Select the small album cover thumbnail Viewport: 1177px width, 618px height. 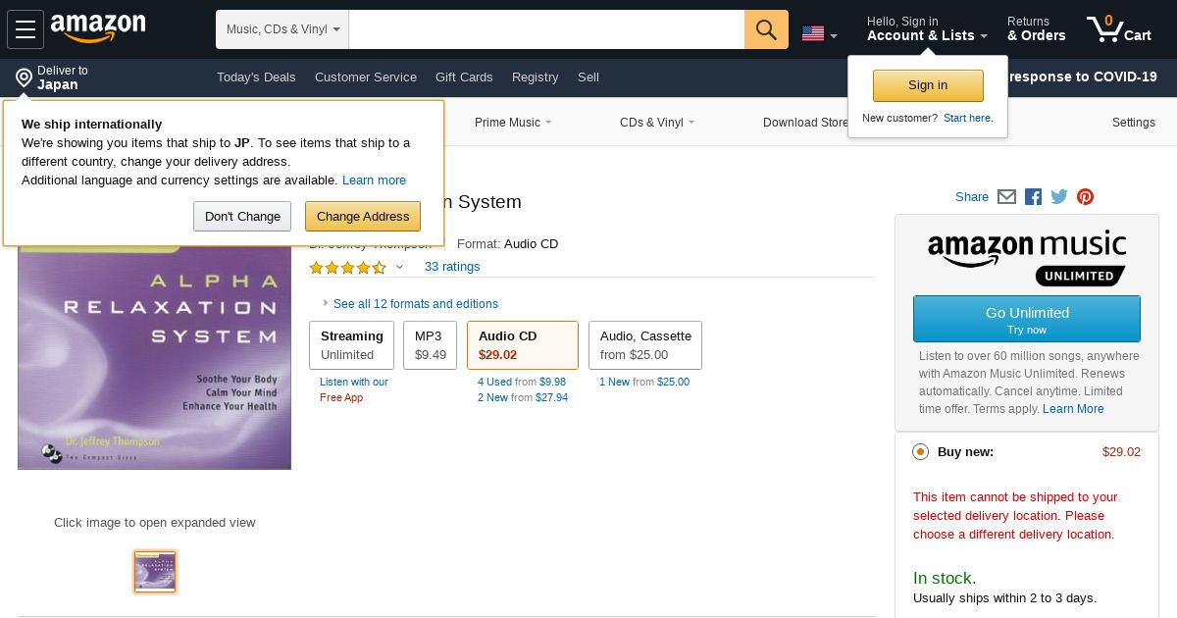[155, 572]
